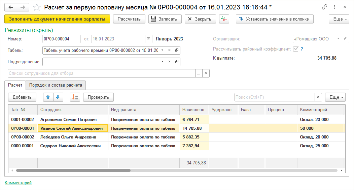This screenshot has height=190, width=354.
Task: Sort the table rows
Action: point(75,97)
